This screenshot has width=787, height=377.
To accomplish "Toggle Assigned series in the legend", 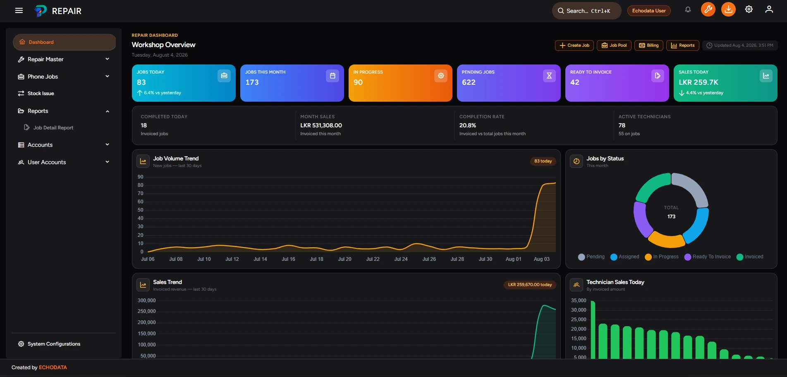I will 625,257.
